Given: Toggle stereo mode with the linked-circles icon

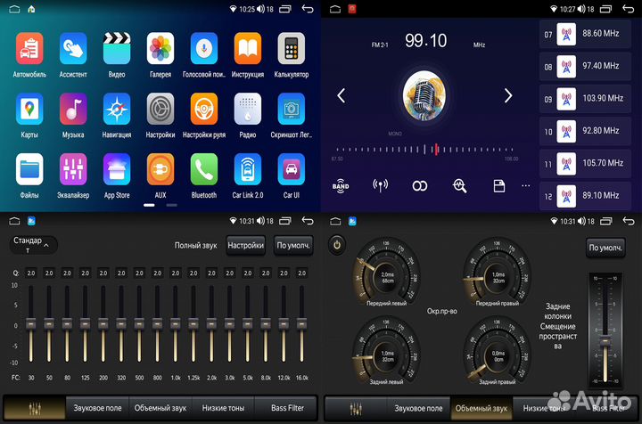Looking at the screenshot, I should 420,185.
